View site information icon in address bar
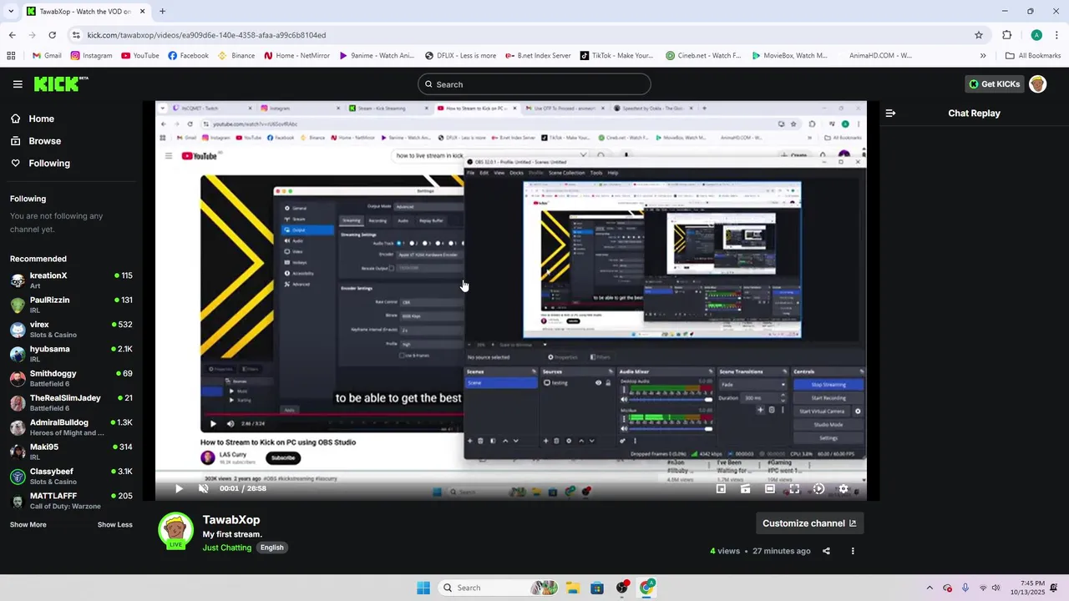The width and height of the screenshot is (1069, 601). (x=76, y=35)
